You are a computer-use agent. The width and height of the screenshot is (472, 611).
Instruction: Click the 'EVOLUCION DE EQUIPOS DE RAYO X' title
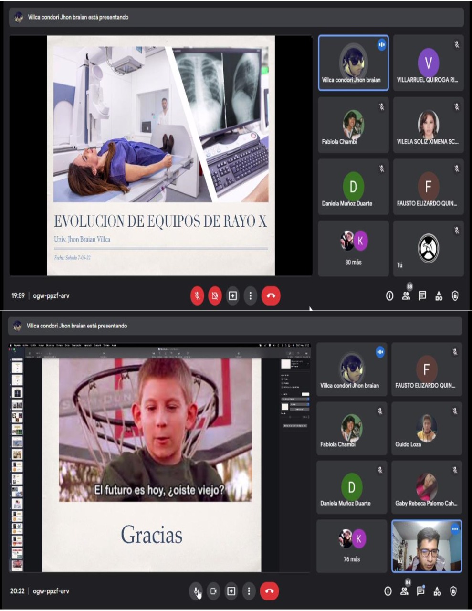pos(160,221)
